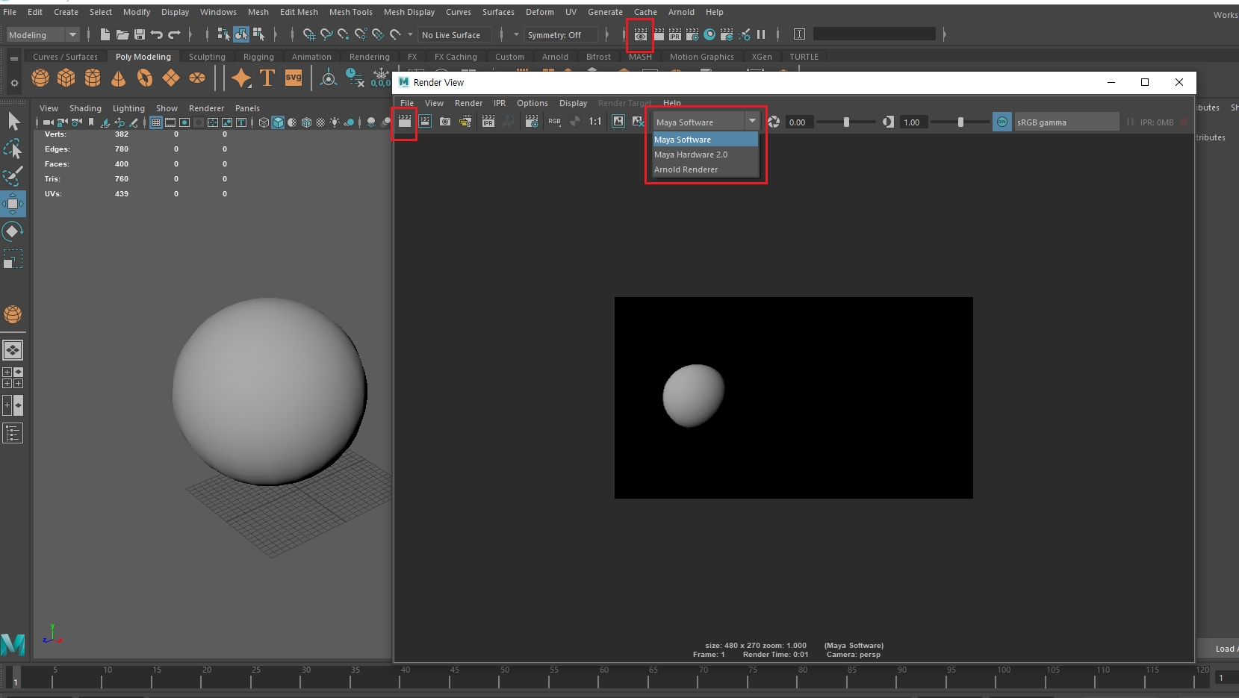Open the Maya Software renderer dropdown

pyautogui.click(x=707, y=122)
